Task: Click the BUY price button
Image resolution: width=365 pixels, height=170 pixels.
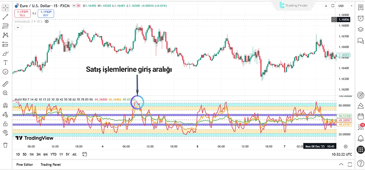Action: pos(46,13)
